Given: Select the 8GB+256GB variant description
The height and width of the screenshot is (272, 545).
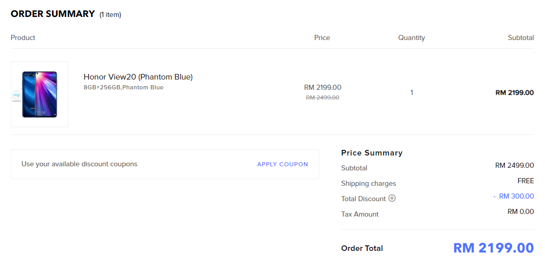Looking at the screenshot, I should tap(123, 87).
